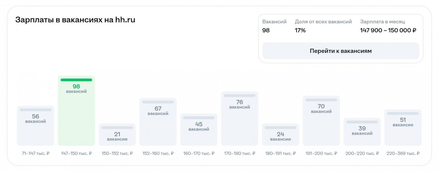Click the 24 вакансии salary bar
Image resolution: width=439 pixels, height=172 pixels.
coord(280,135)
